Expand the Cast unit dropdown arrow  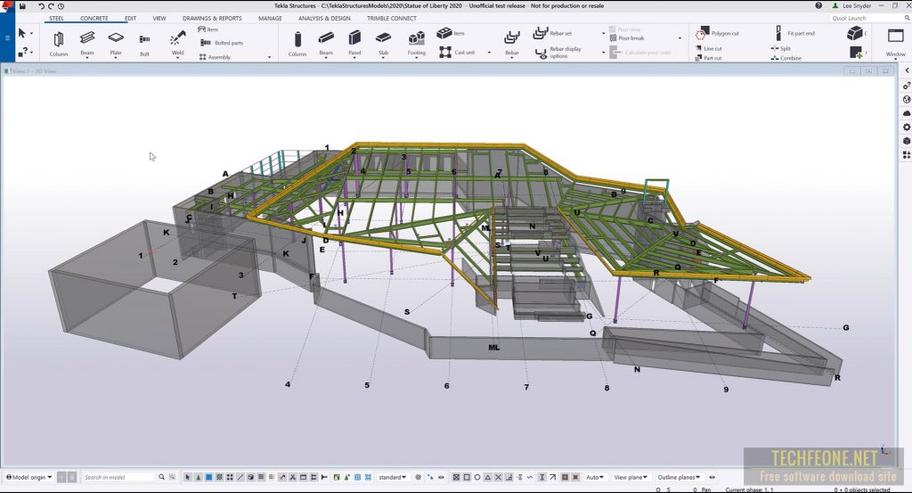click(489, 53)
